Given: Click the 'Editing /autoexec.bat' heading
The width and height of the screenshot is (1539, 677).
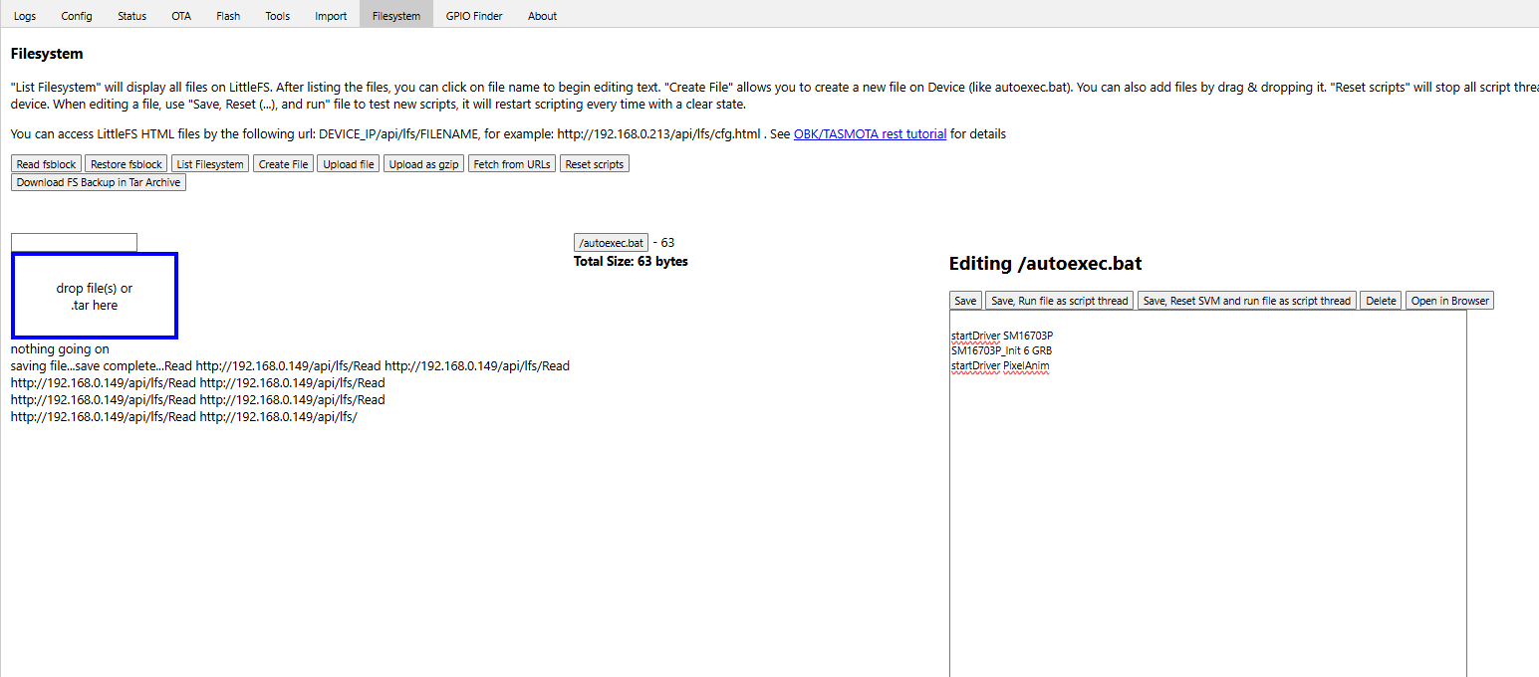Looking at the screenshot, I should (x=1046, y=264).
